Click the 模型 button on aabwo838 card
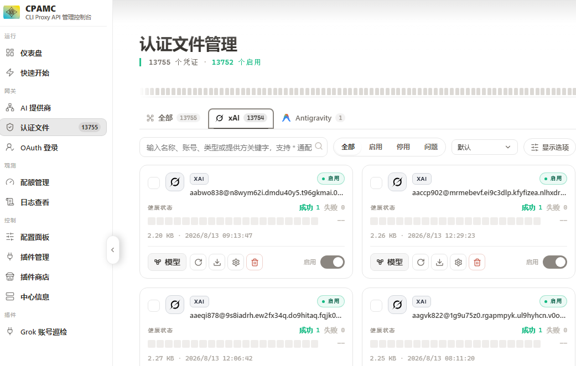576x366 pixels. coord(167,262)
